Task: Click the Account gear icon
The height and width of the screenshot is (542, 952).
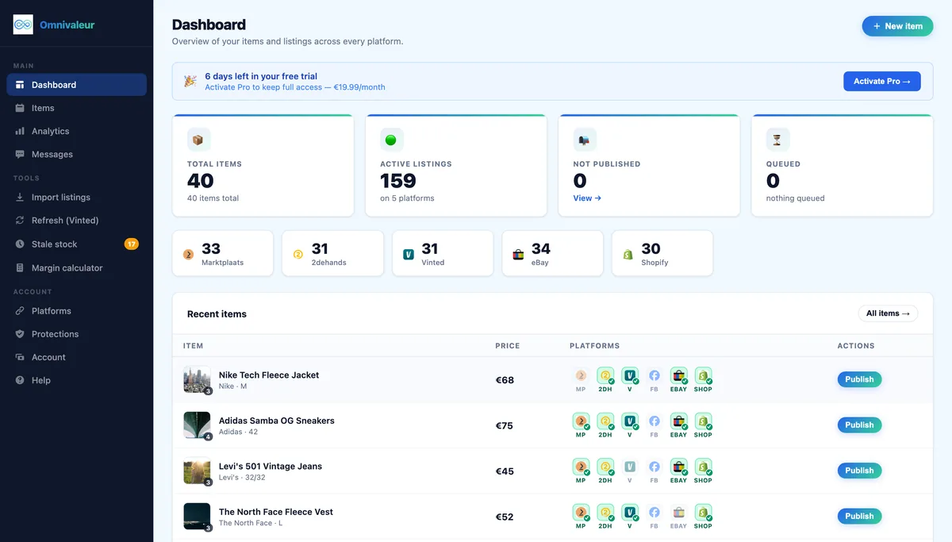Action: [x=20, y=357]
